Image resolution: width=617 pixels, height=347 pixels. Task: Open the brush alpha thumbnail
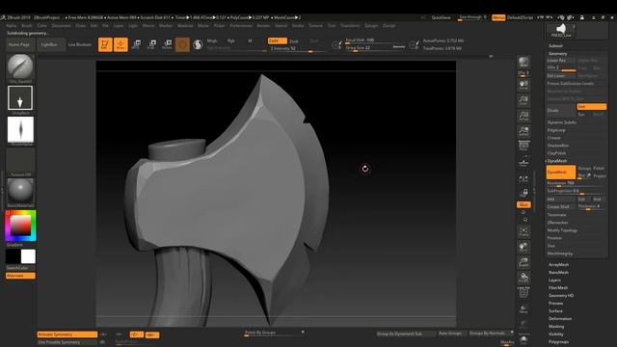[x=20, y=129]
